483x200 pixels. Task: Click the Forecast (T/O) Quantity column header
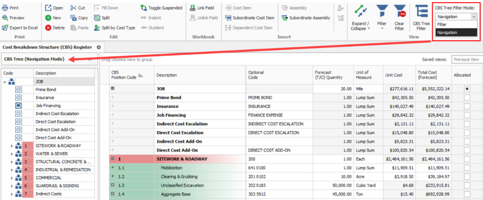(333, 75)
